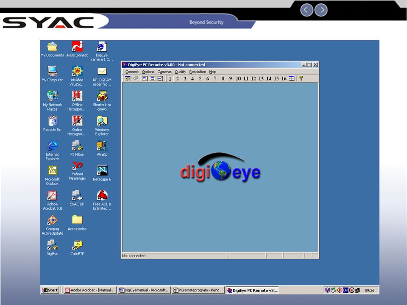Select the My Documents desktop icon
Viewport: 407px width, 305px height.
pyautogui.click(x=52, y=49)
